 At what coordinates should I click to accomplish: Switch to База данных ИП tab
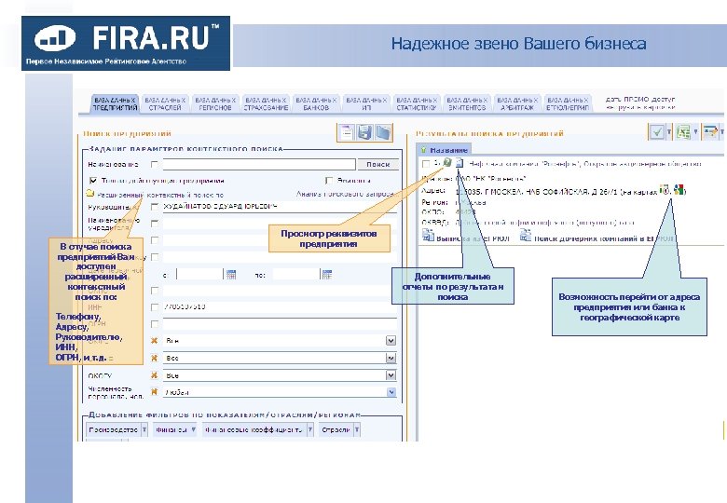[x=366, y=103]
